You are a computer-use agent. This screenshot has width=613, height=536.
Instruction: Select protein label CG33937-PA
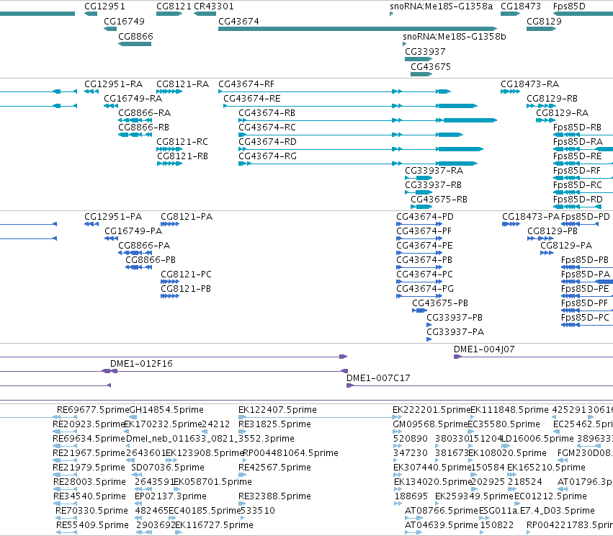click(x=455, y=332)
